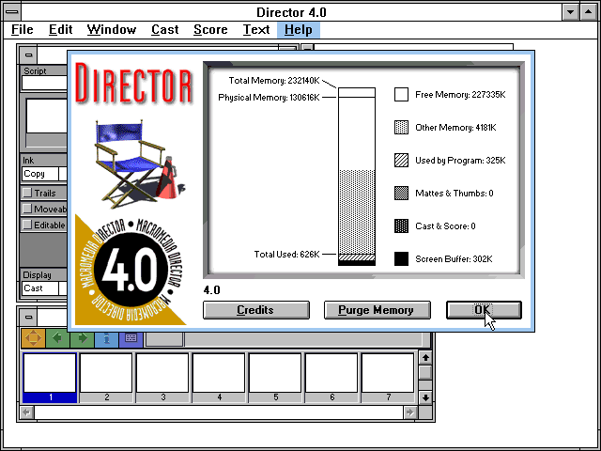Click the Cast & Score legend swatch

coord(401,225)
